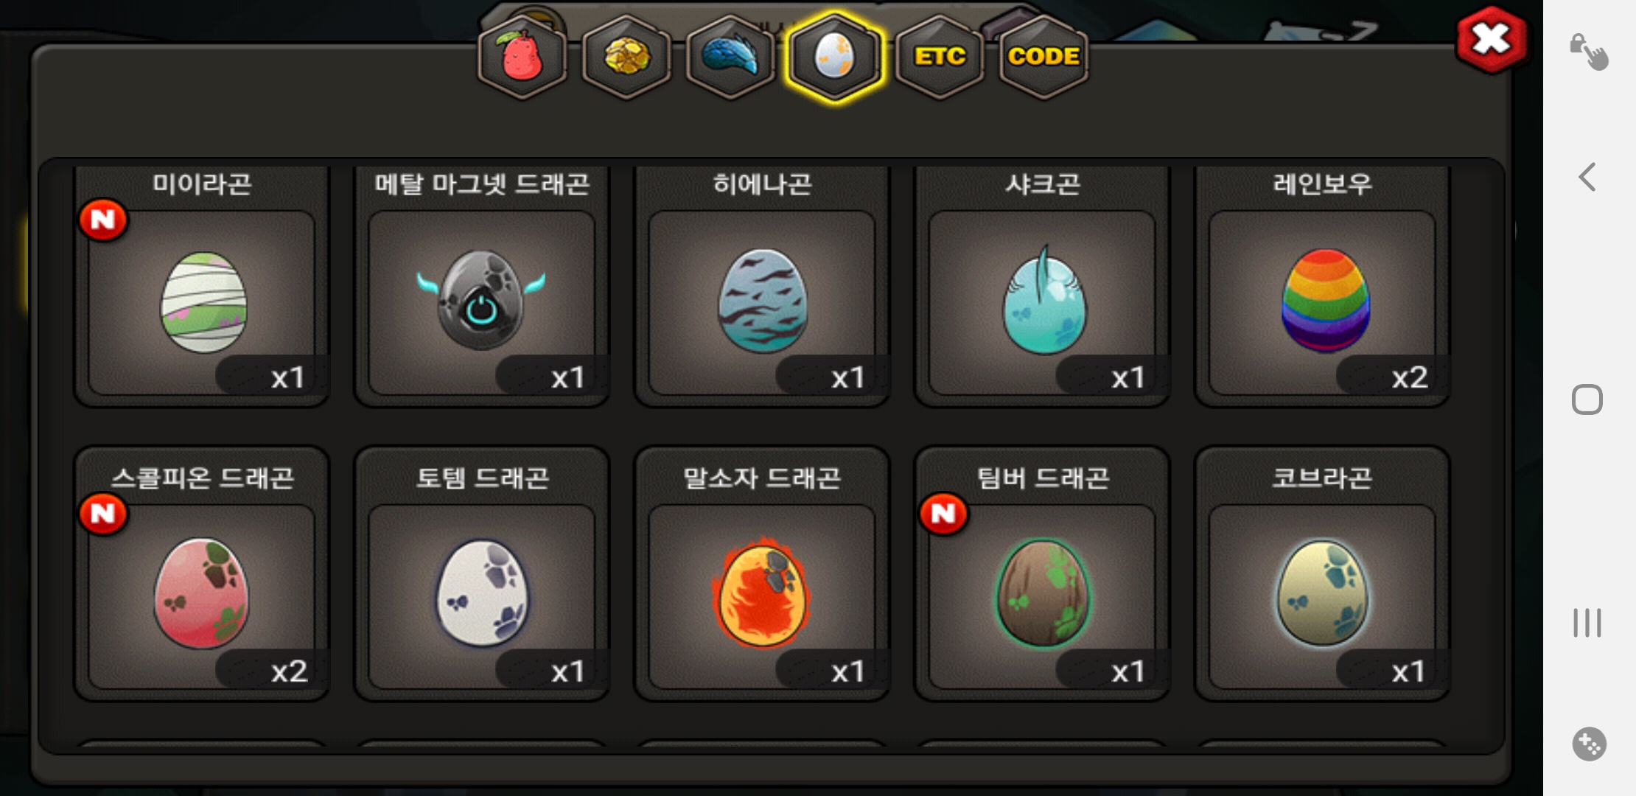This screenshot has width=1636, height=796.
Task: Select the white 토템 드래곤 egg
Action: point(482,574)
